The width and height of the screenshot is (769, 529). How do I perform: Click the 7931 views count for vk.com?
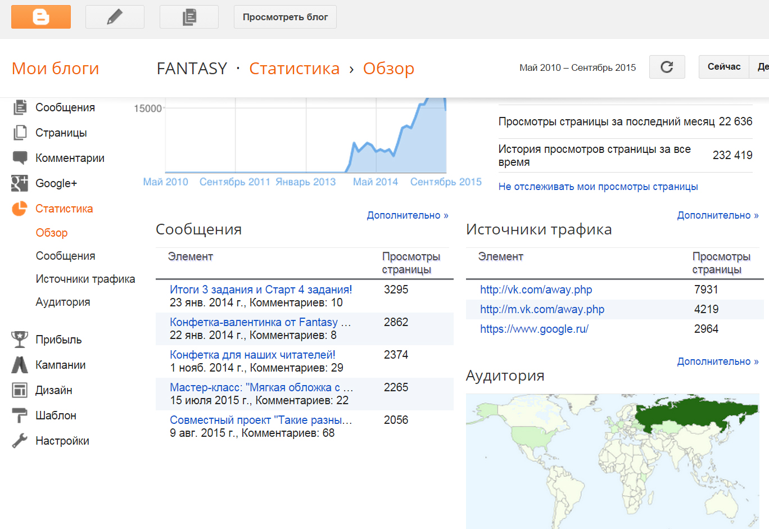[x=706, y=290]
